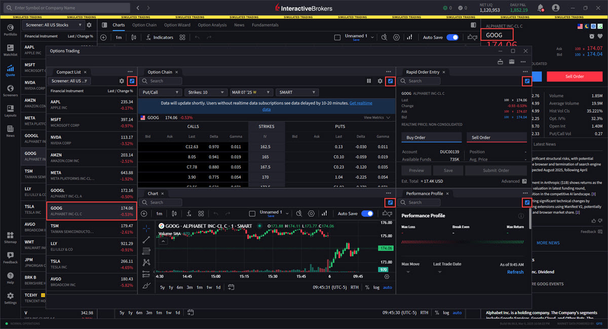
Task: Open Settings from the left sidebar
Action: click(10, 298)
